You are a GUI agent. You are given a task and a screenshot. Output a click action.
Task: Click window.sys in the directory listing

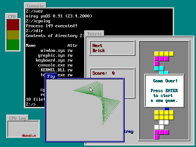(x=53, y=51)
